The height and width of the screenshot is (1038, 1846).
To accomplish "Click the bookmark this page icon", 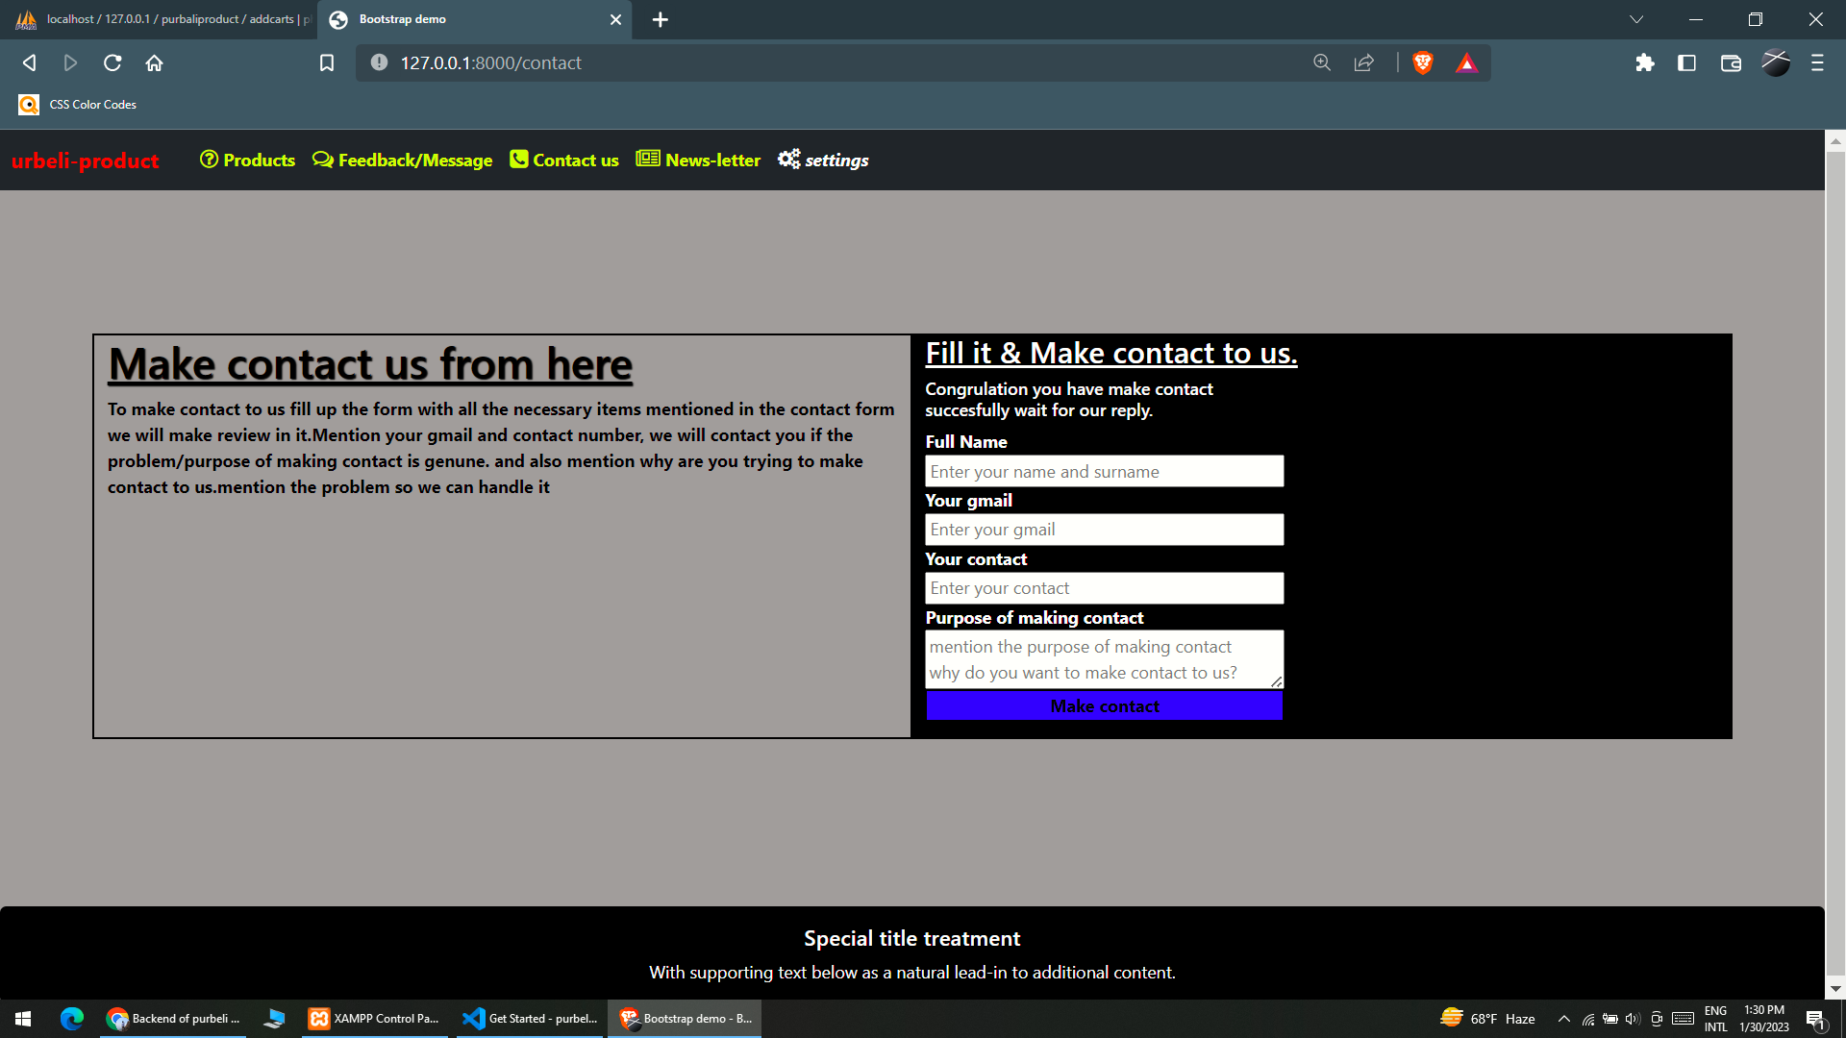I will tap(327, 62).
